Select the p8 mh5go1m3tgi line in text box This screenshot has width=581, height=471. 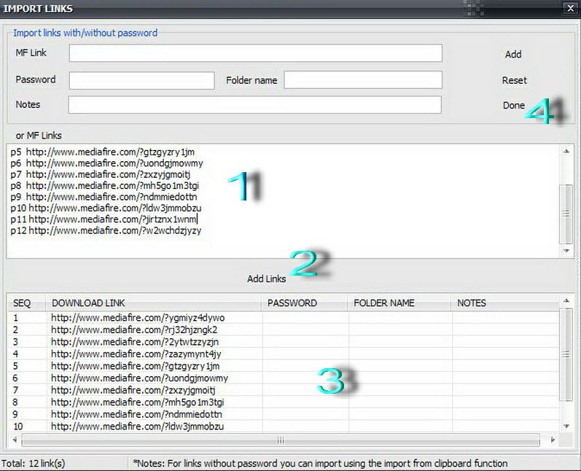coord(104,185)
